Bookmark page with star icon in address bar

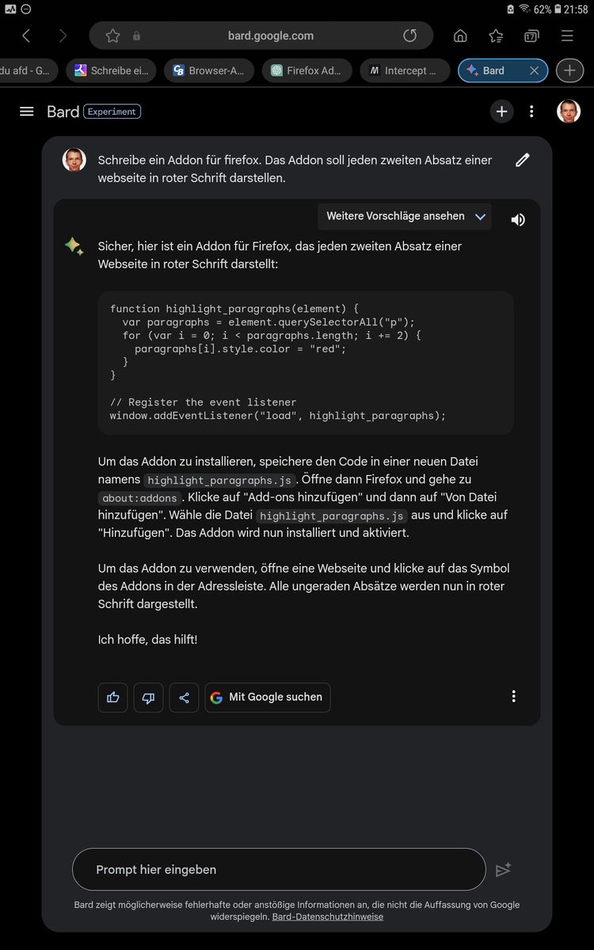coord(112,36)
